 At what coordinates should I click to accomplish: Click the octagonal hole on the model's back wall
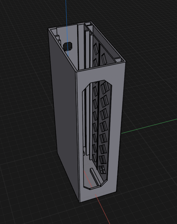tap(68, 46)
